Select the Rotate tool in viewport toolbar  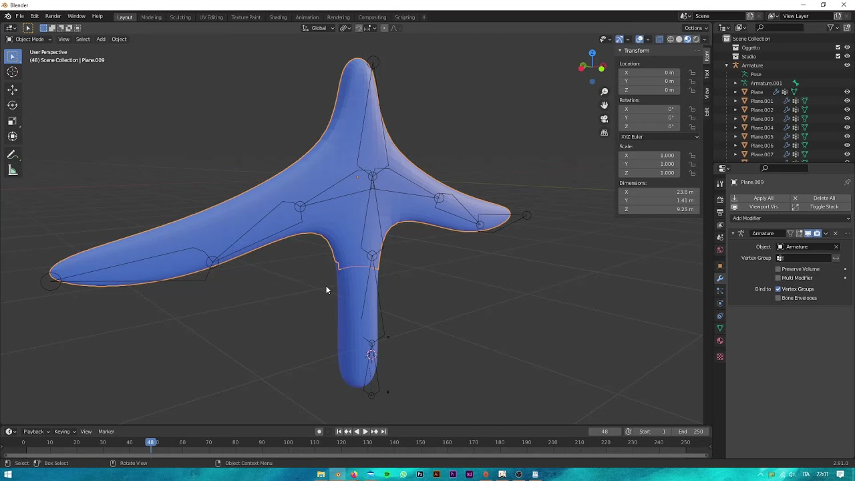click(12, 105)
